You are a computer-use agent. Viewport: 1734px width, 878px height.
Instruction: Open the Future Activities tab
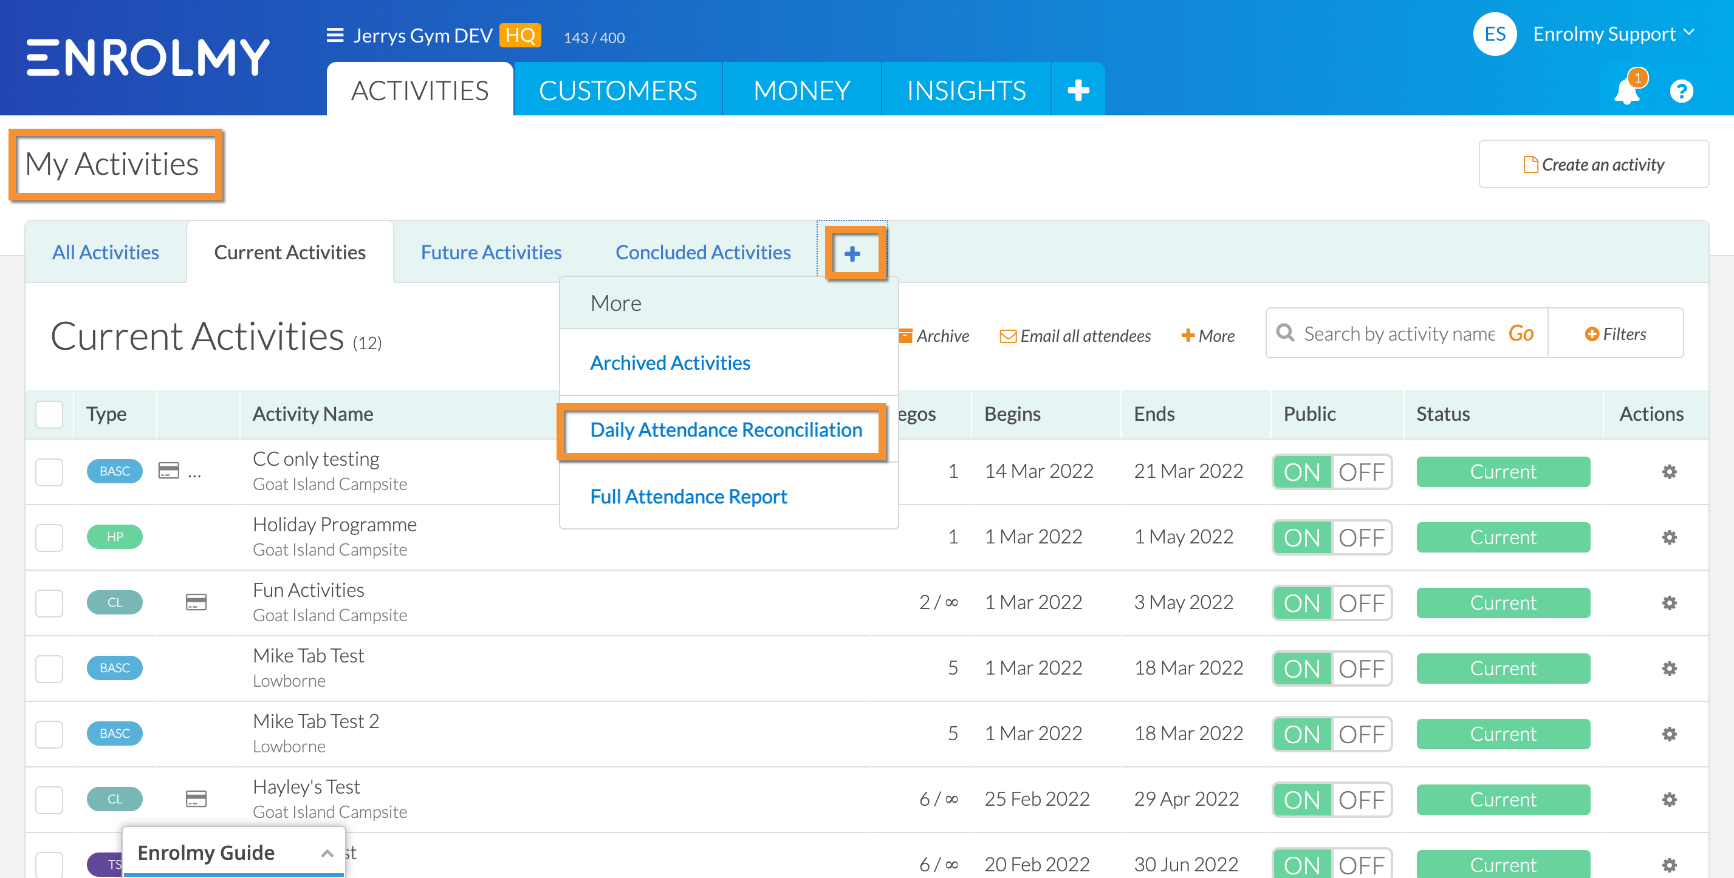(x=491, y=251)
